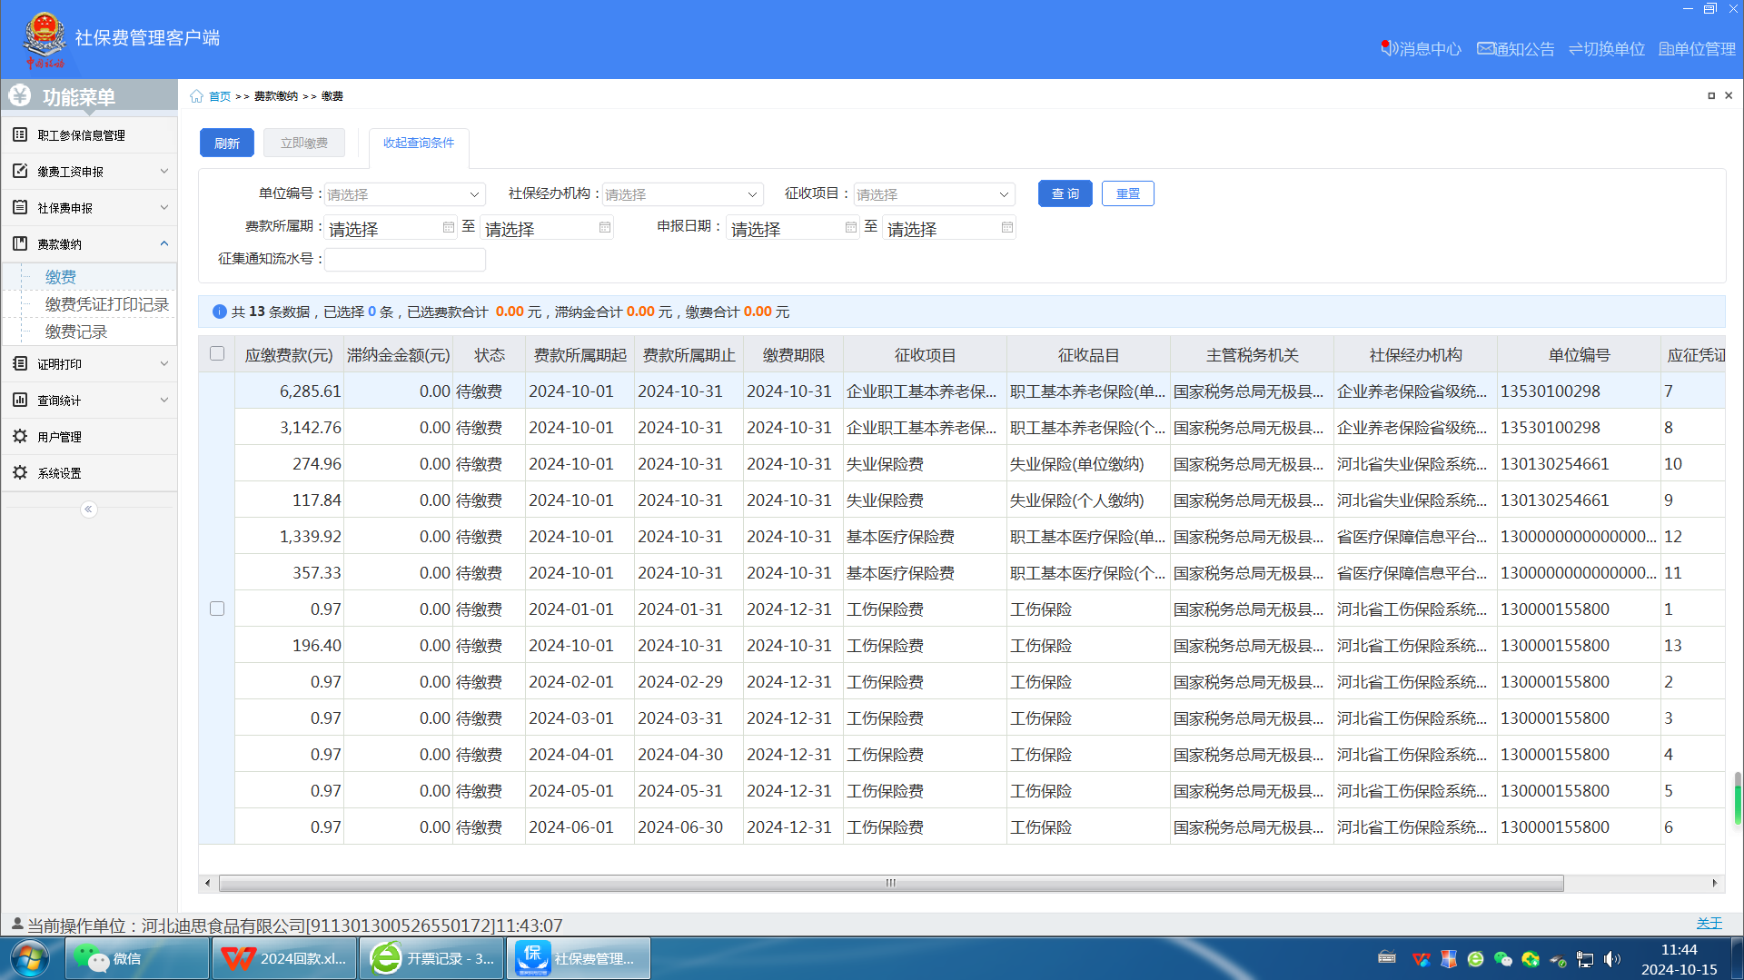Open the 社保经办机构 dropdown
Viewport: 1744px width, 980px height.
(683, 194)
